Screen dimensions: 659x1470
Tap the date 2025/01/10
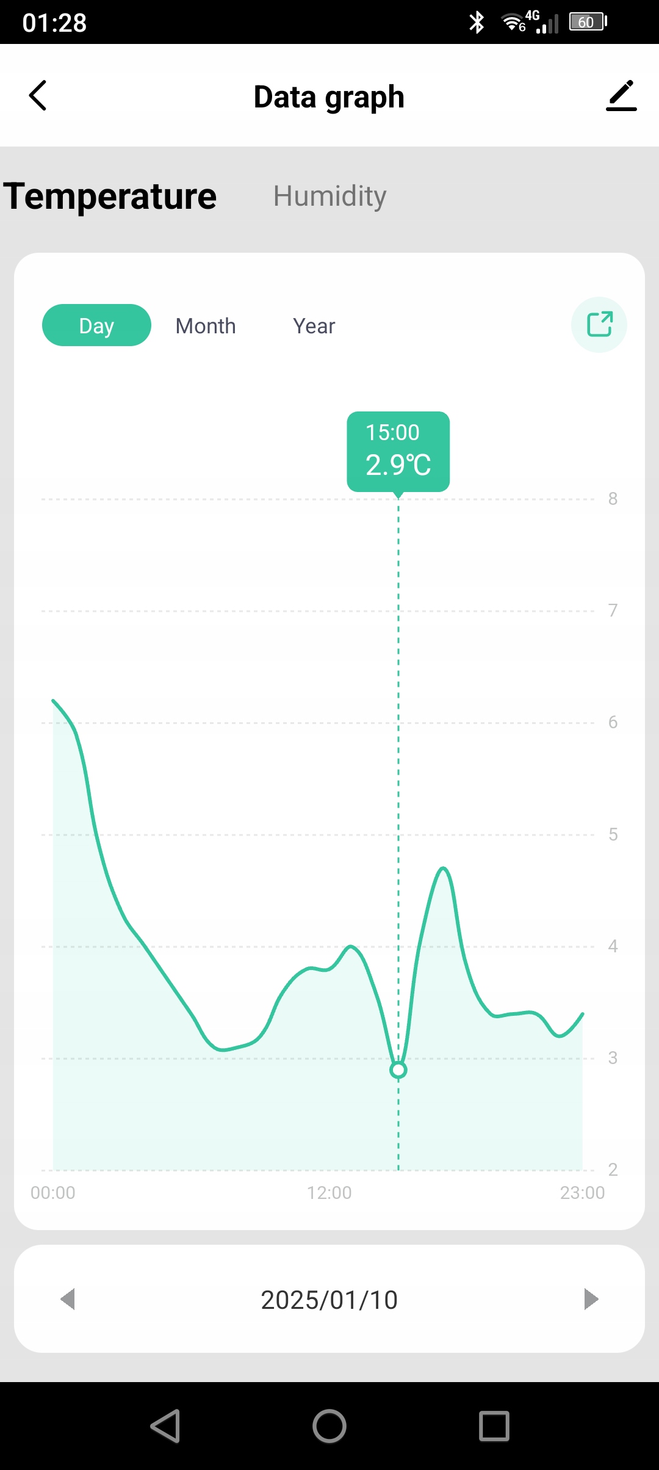click(329, 1300)
